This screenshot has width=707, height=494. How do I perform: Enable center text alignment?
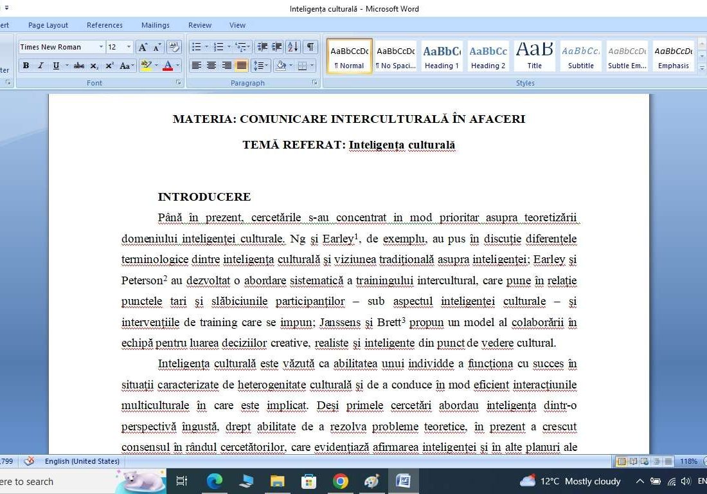(211, 65)
